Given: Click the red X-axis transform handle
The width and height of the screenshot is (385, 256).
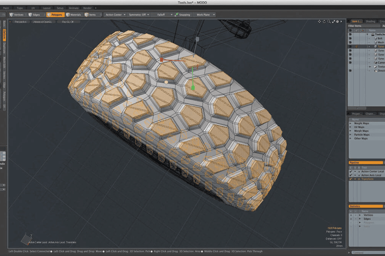Looking at the screenshot, I should coord(161,60).
